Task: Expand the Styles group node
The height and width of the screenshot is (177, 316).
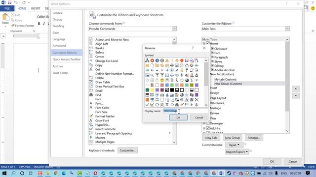Action: coord(212,61)
